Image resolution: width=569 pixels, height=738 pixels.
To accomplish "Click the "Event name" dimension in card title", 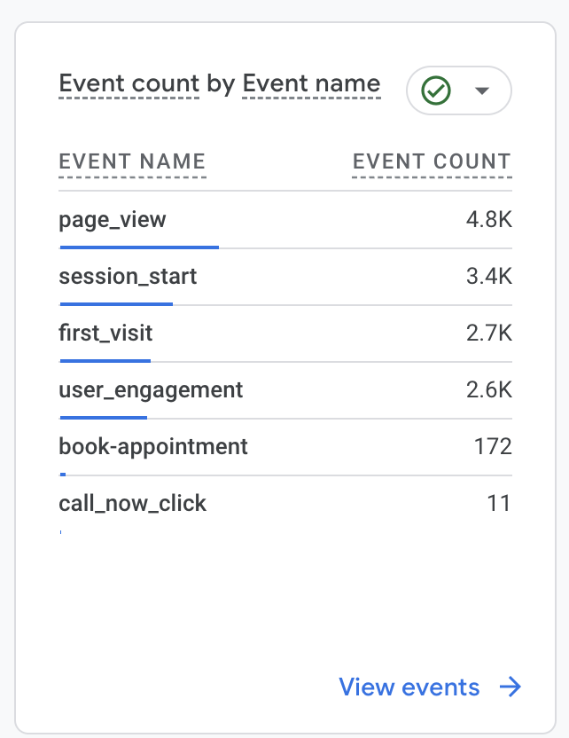I will pos(311,84).
